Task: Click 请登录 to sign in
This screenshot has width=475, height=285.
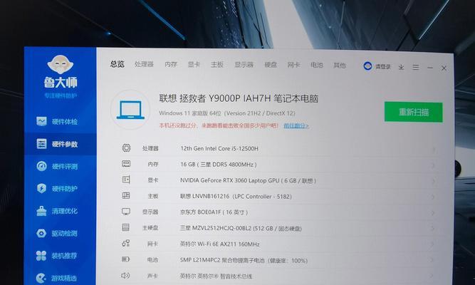Action: [383, 67]
